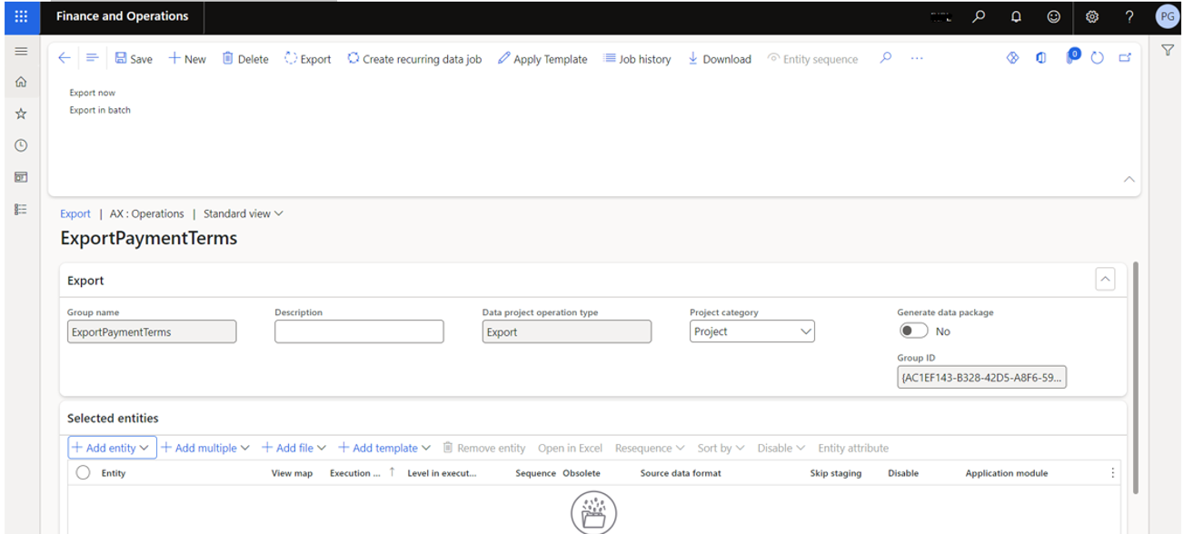Open the Settings gear icon
Viewport: 1194px width, 534px height.
point(1092,16)
